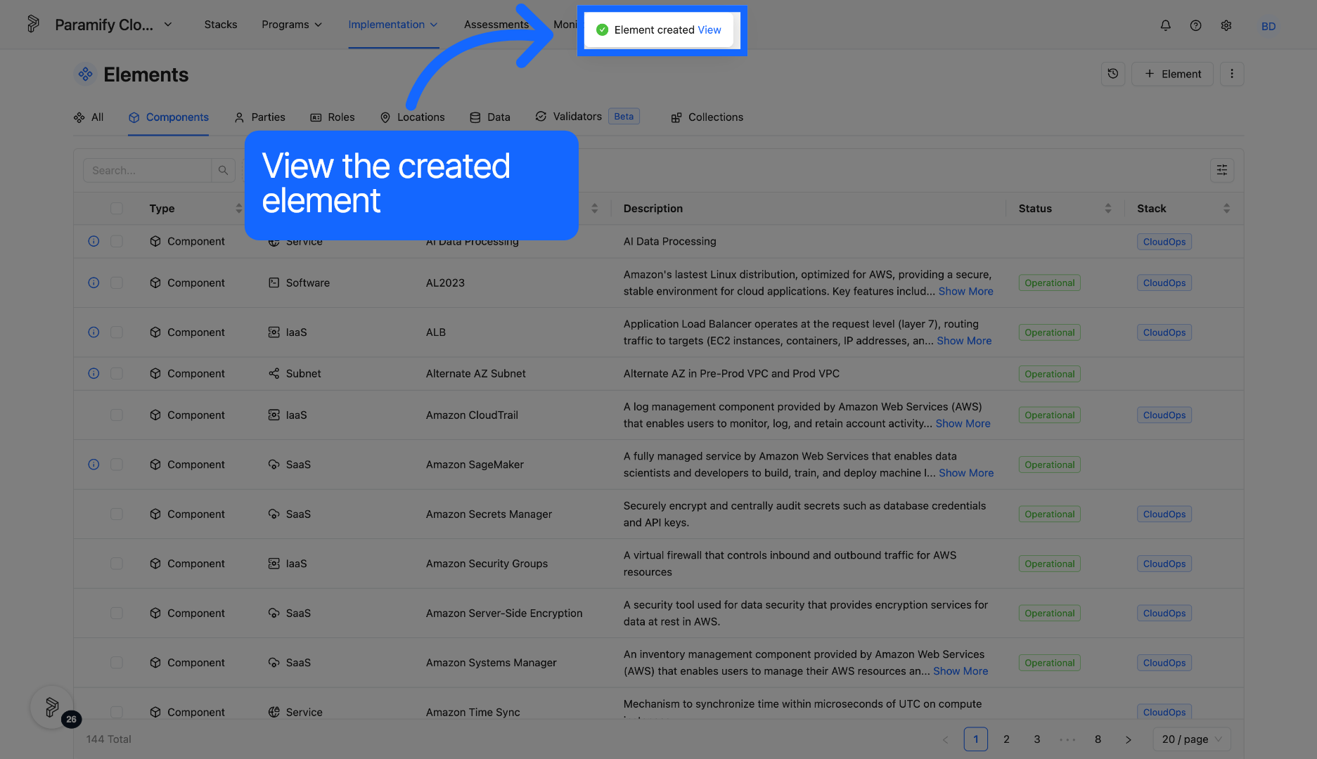Viewport: 1317px width, 759px height.
Task: Show More of the ALB description
Action: point(964,341)
